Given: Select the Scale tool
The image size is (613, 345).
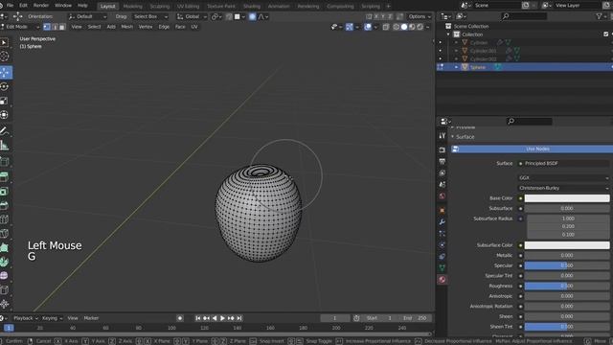Looking at the screenshot, I should (x=5, y=101).
